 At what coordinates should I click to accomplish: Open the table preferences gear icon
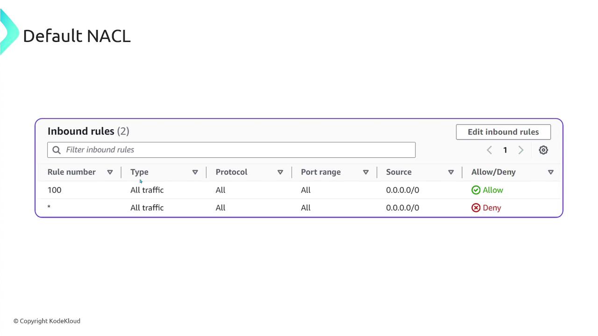click(x=543, y=150)
